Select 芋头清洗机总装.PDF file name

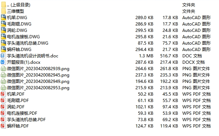26,120
